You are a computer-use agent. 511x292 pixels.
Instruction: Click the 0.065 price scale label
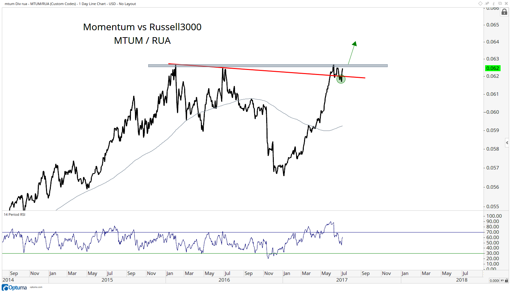[493, 25]
